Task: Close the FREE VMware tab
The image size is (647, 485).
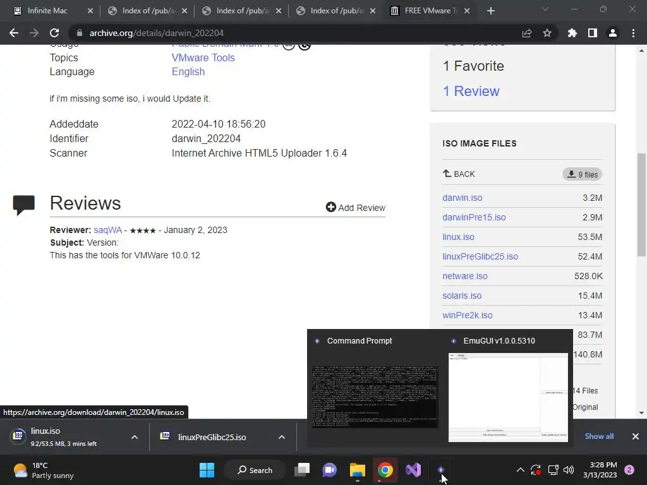Action: pos(467,11)
